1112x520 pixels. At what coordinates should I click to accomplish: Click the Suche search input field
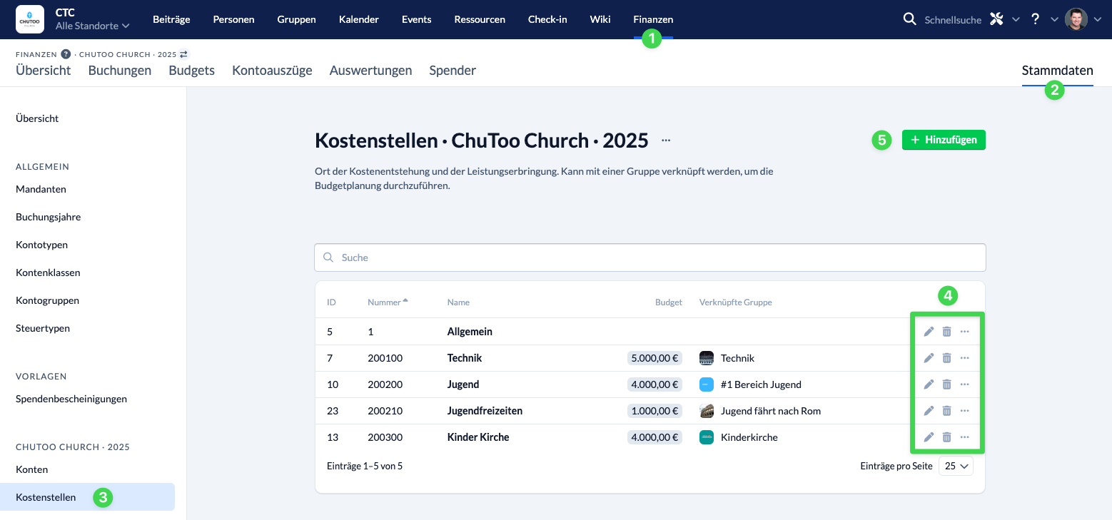[x=649, y=258]
